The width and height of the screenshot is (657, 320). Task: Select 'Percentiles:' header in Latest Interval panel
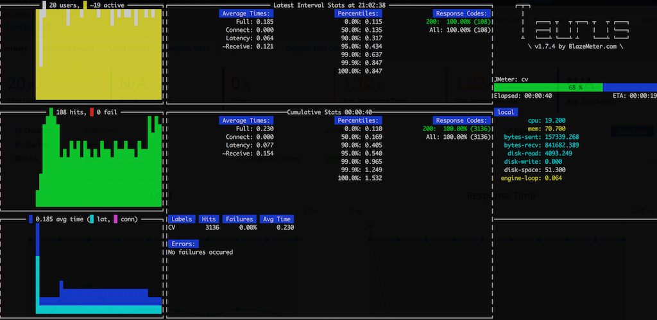pos(358,13)
